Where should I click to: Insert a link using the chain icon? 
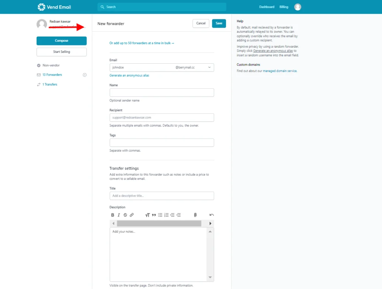click(132, 215)
